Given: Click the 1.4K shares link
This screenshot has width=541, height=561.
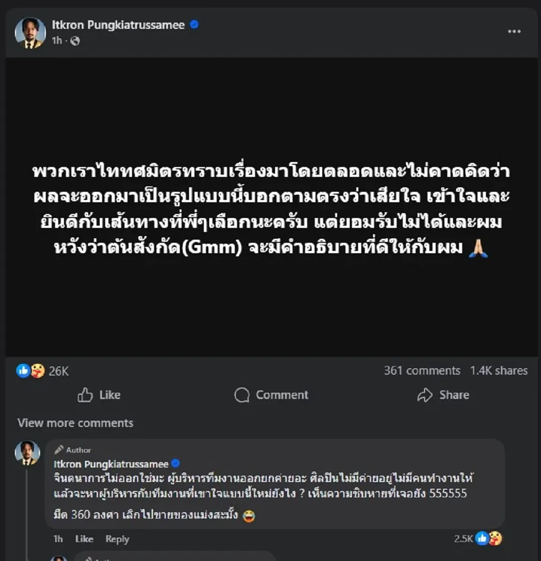Looking at the screenshot, I should click(x=499, y=371).
